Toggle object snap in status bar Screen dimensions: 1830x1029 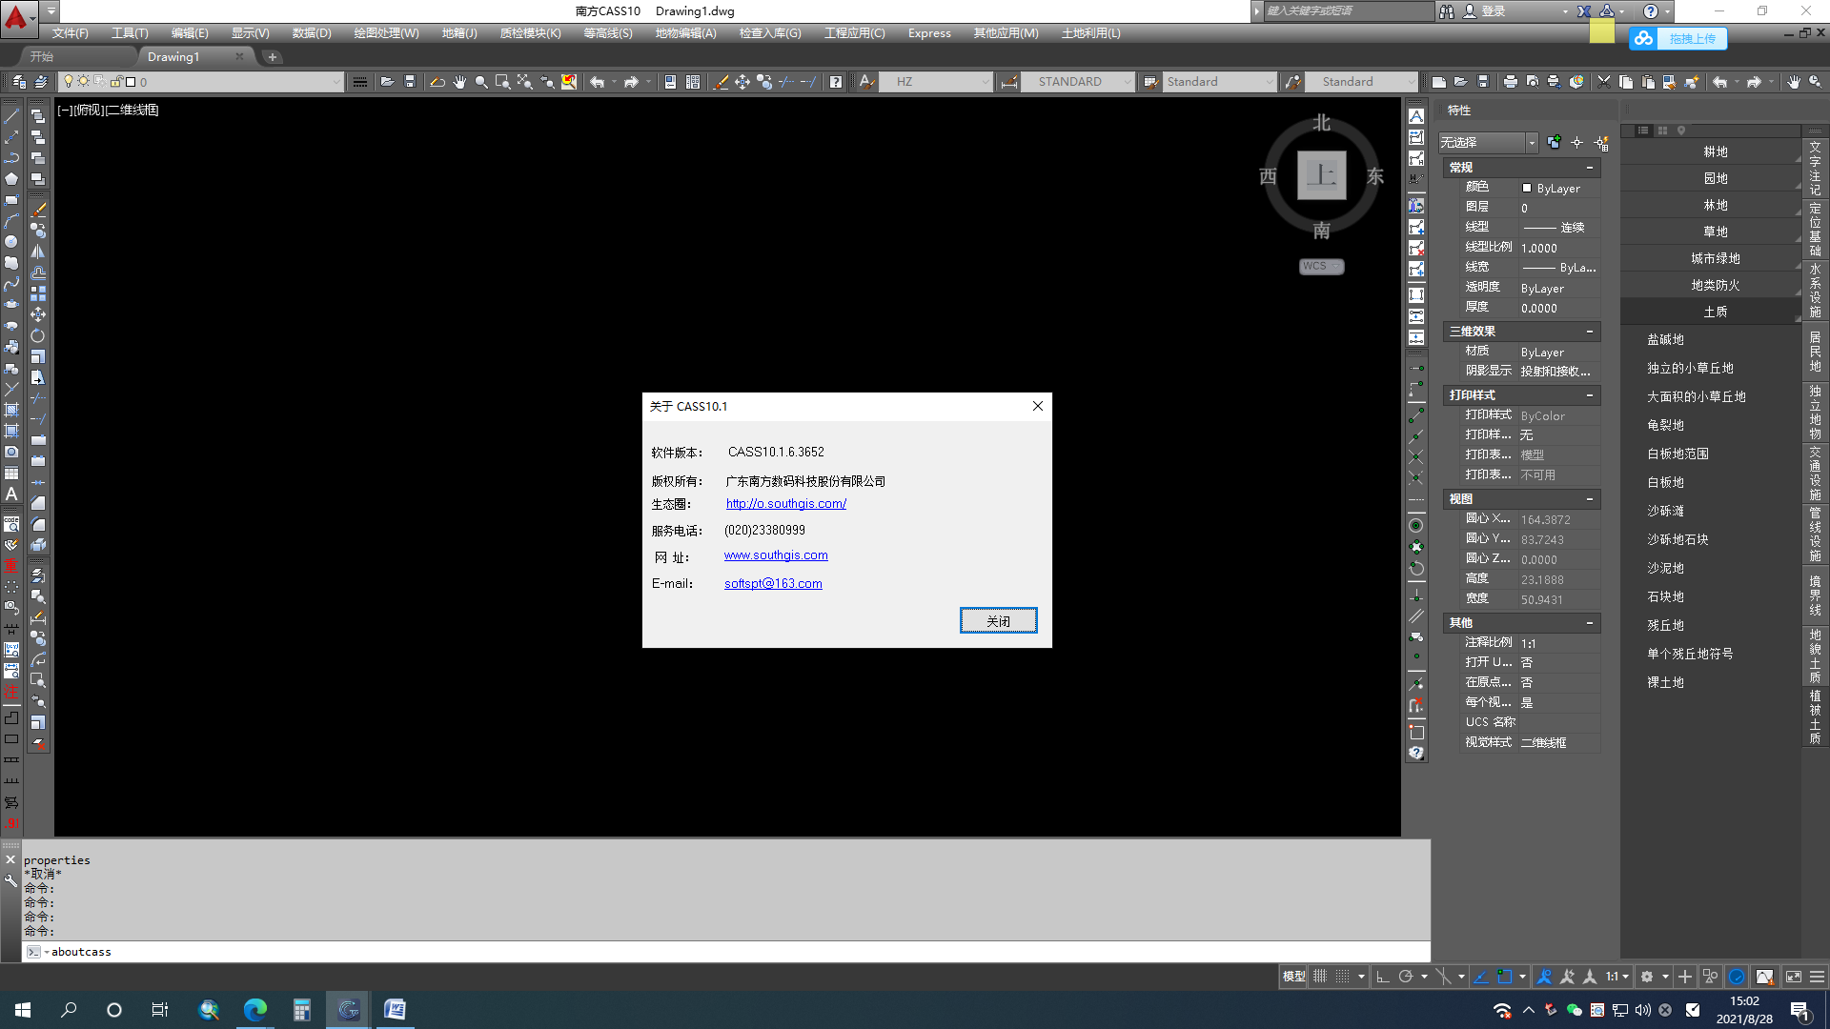[1504, 977]
